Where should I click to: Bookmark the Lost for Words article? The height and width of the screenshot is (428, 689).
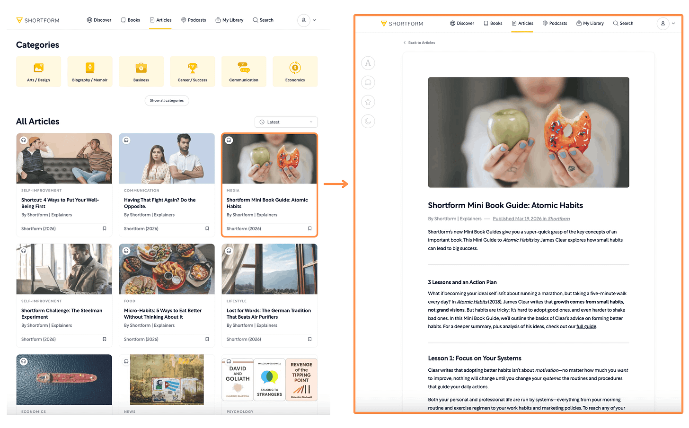309,339
